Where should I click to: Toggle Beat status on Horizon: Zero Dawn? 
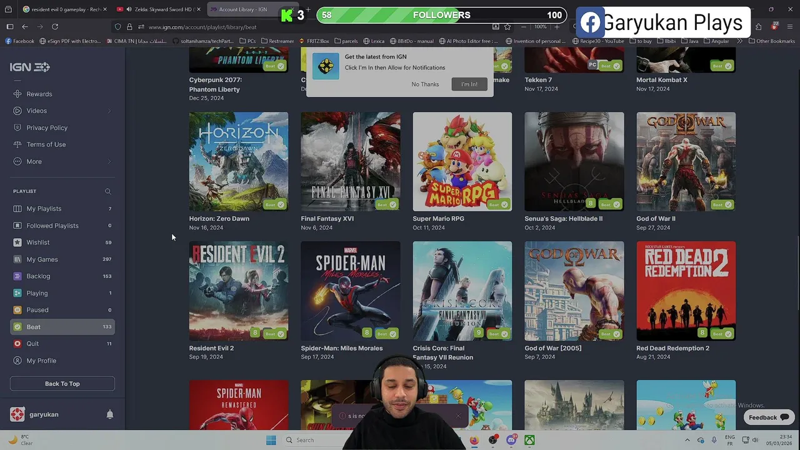[274, 204]
